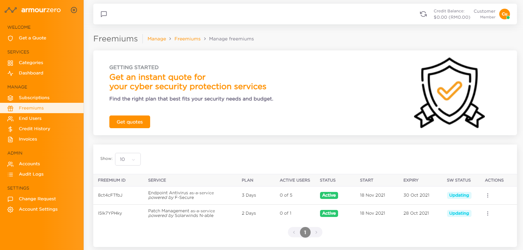The image size is (523, 250).
Task: Open the Show rows dropdown
Action: click(128, 159)
